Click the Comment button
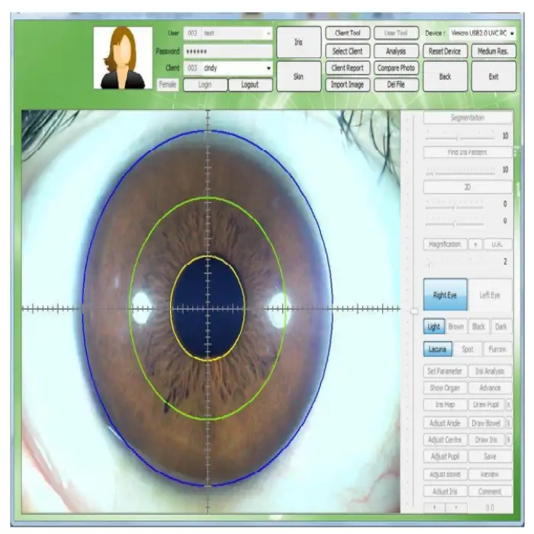The image size is (534, 534). click(490, 491)
